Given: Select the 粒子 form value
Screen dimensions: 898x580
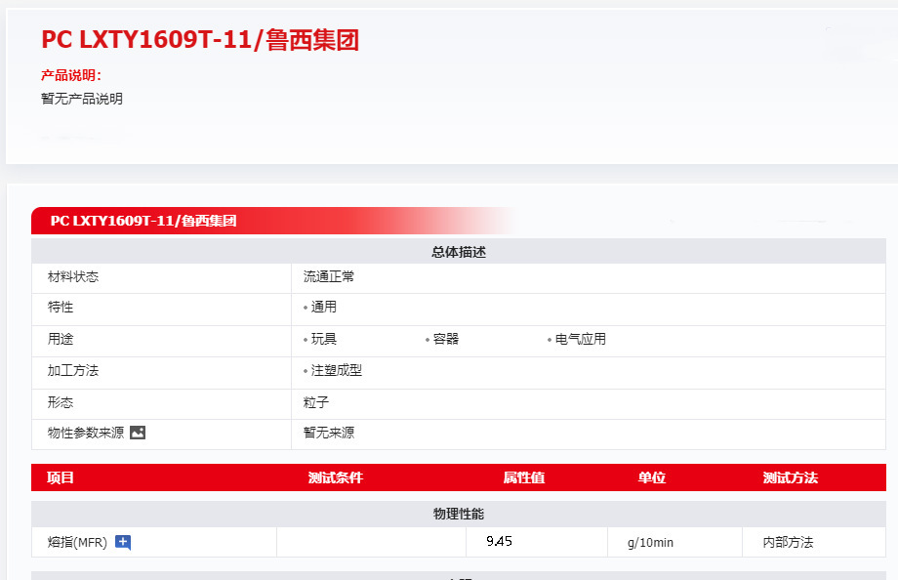Looking at the screenshot, I should coord(316,402).
